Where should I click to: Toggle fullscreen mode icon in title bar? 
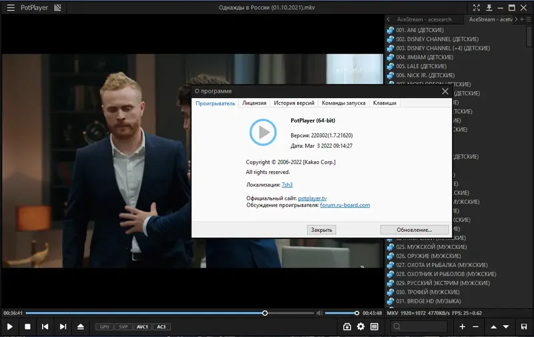477,7
